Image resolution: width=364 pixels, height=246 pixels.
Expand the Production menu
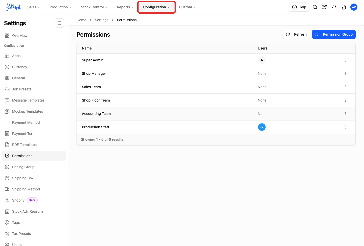pos(60,7)
